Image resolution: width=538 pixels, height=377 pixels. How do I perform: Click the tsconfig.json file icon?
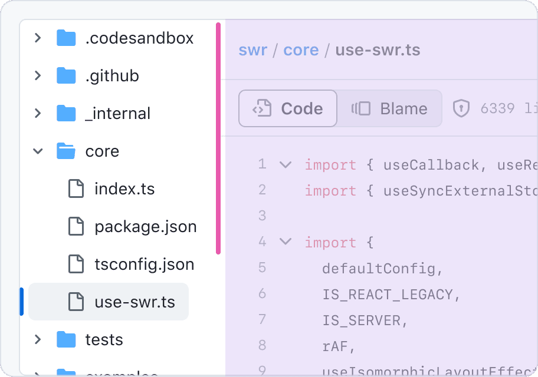coord(76,264)
